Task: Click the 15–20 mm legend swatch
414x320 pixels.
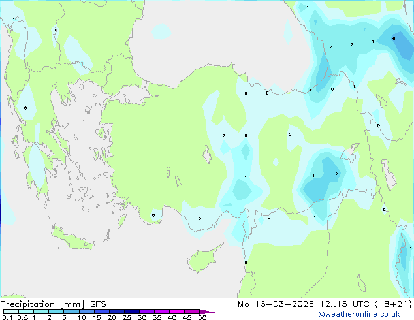Action: pyautogui.click(x=102, y=312)
